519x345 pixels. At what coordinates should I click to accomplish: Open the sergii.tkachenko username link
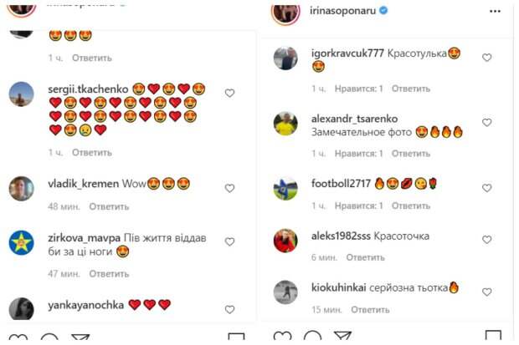pos(88,88)
